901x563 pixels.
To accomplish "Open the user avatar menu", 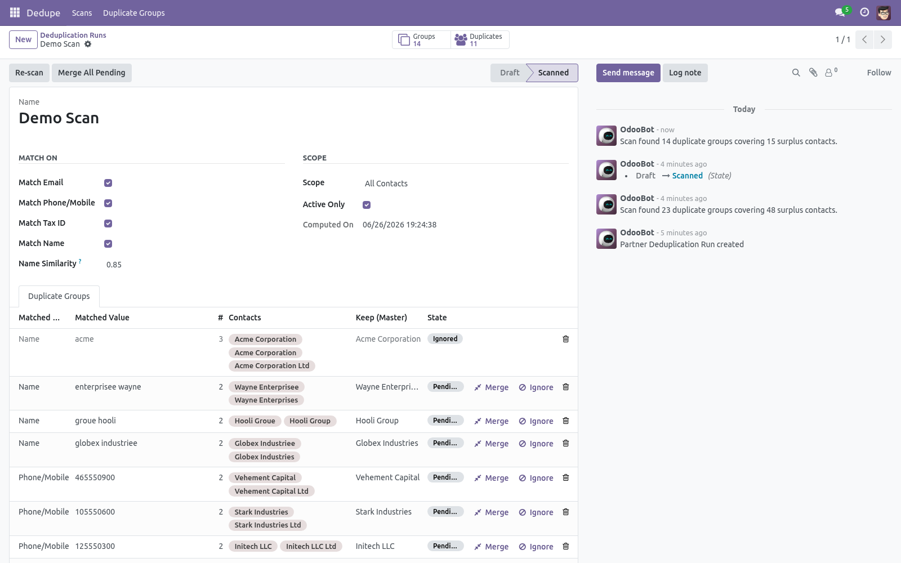I will pyautogui.click(x=884, y=12).
